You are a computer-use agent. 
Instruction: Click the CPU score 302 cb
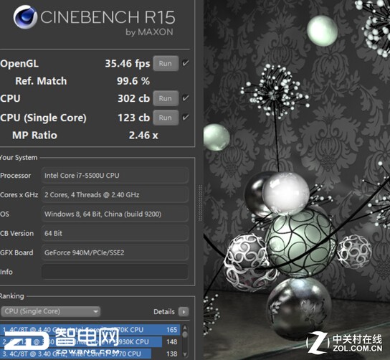coord(133,98)
